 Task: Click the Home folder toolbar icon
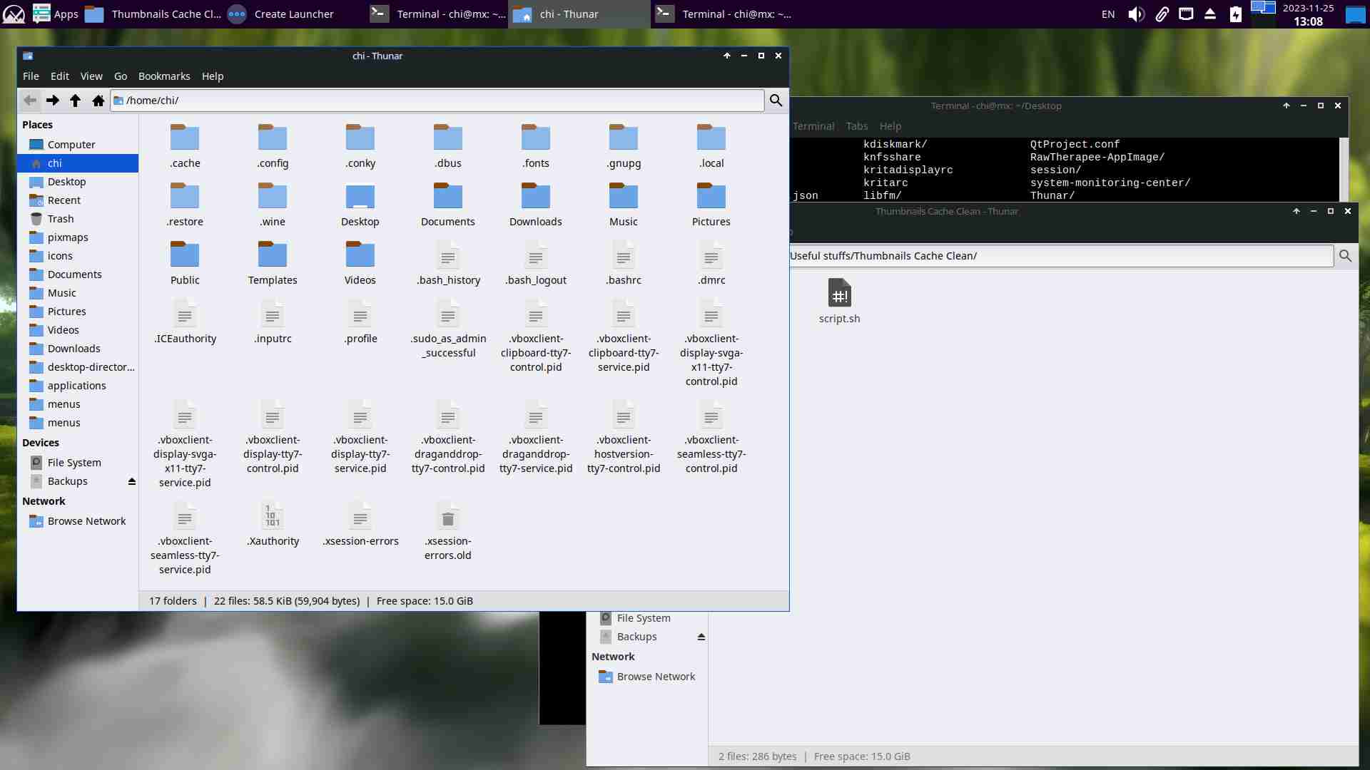98,101
